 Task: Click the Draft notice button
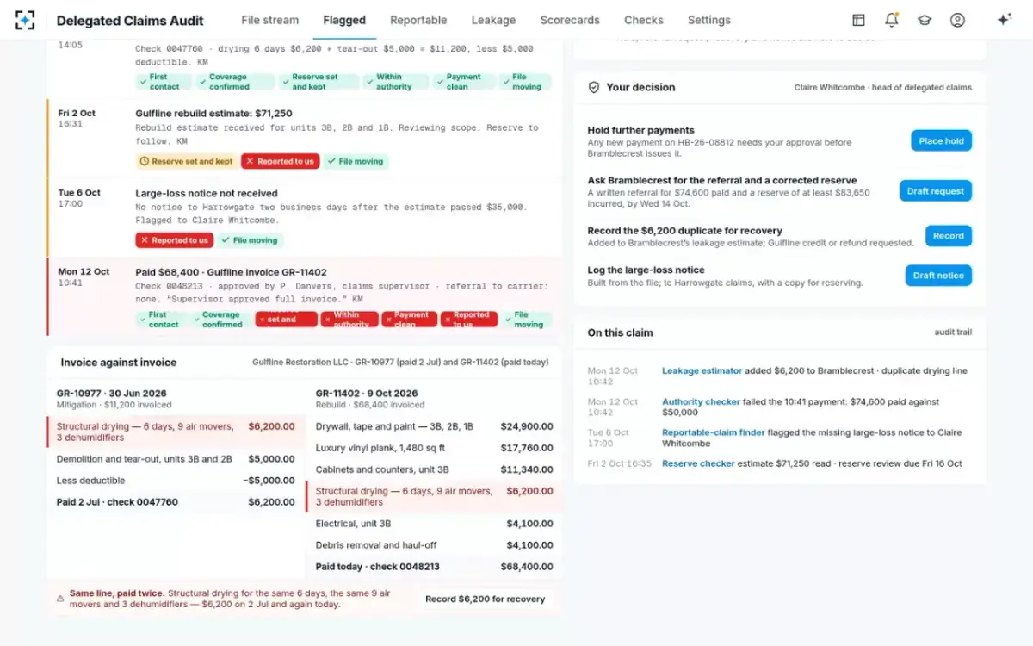tap(938, 276)
